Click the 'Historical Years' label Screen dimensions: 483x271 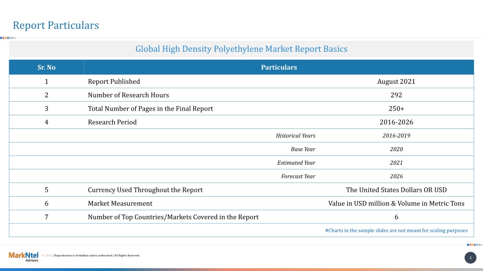click(x=295, y=135)
